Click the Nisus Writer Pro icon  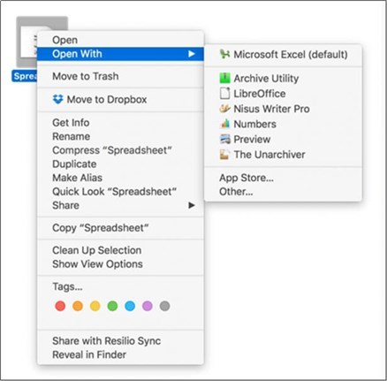224,109
